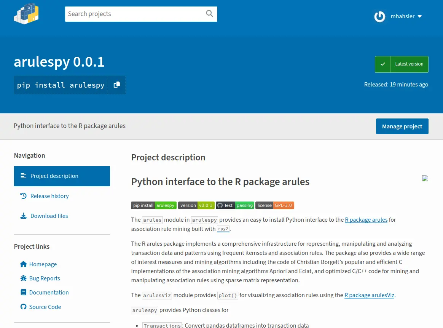Click the Python interface summary text
443x328 pixels.
70,126
